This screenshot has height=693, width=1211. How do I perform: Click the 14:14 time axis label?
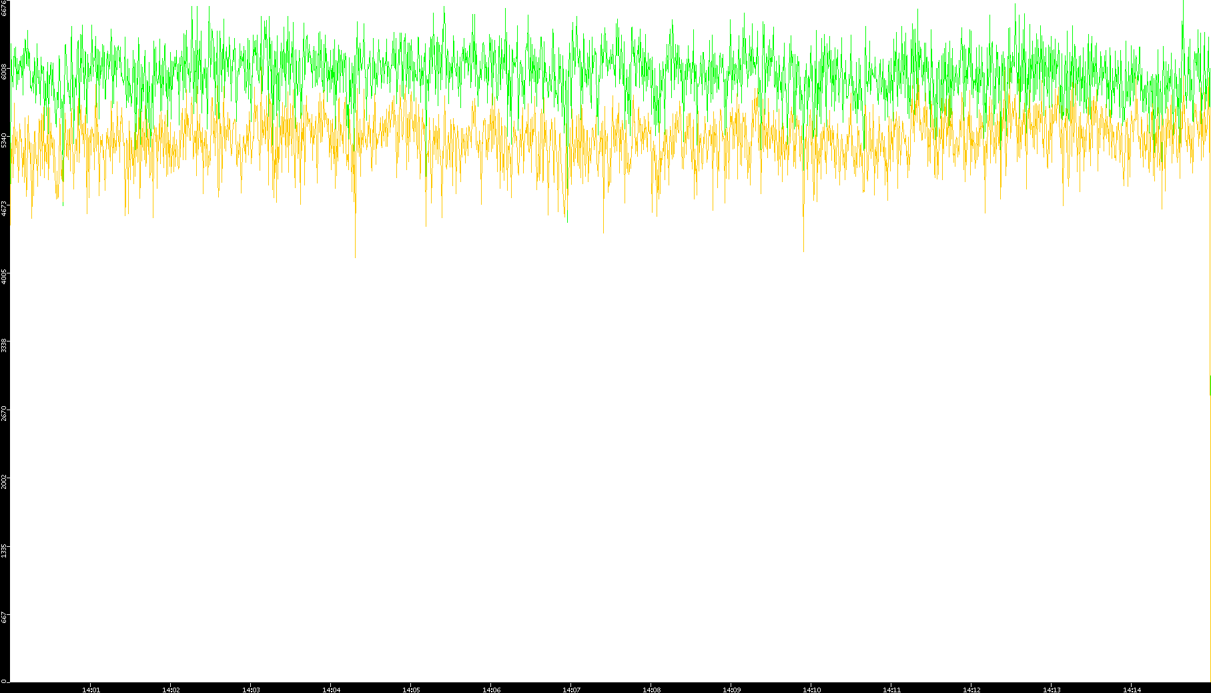tap(1132, 689)
